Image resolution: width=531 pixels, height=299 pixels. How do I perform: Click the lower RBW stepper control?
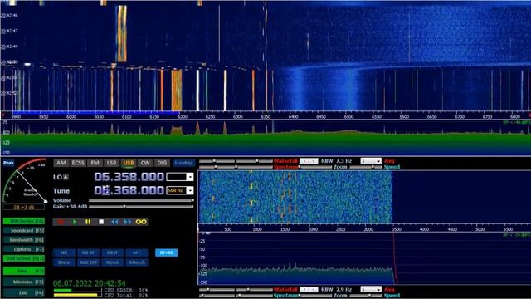[309, 290]
